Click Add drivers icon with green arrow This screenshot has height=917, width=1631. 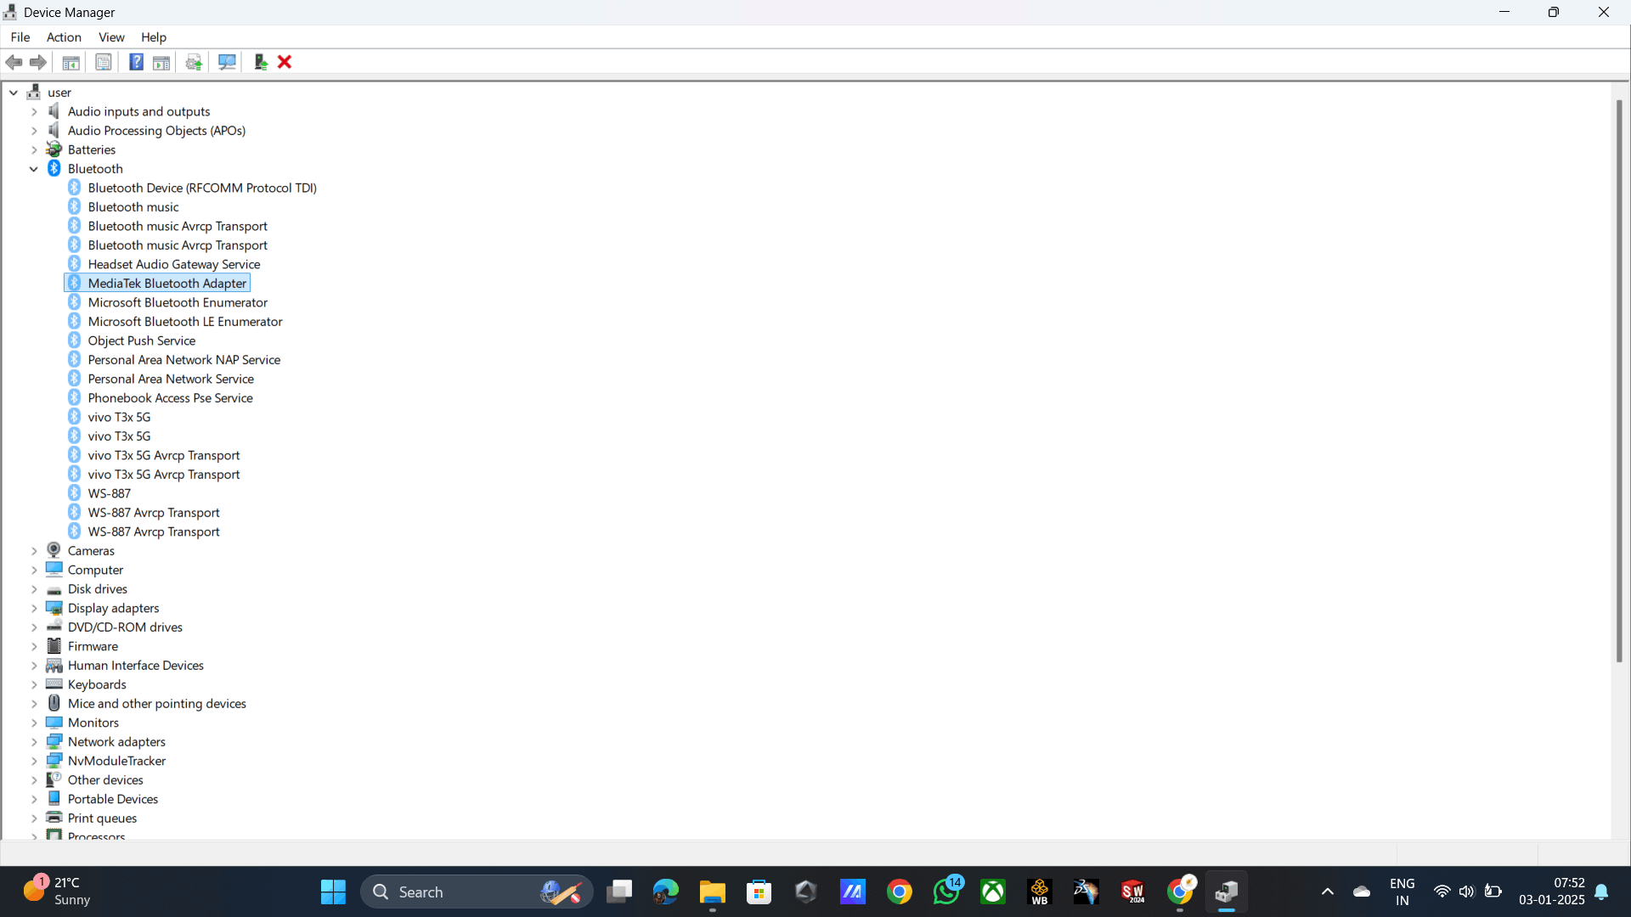(x=261, y=62)
